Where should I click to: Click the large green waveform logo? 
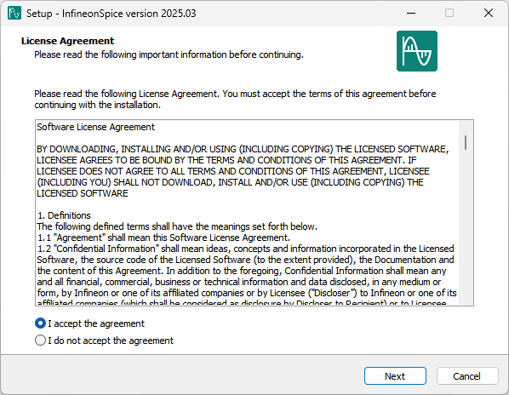coord(417,51)
